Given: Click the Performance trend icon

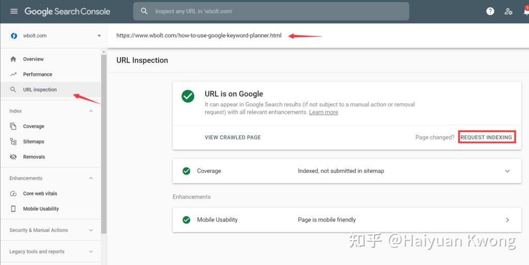Looking at the screenshot, I should tap(13, 74).
